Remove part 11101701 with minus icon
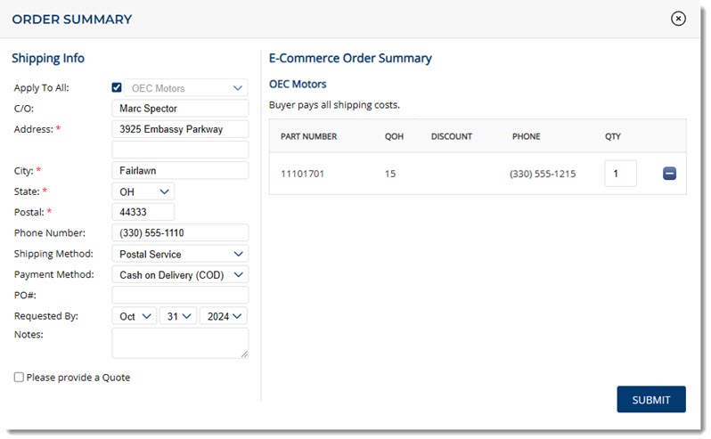This screenshot has width=711, height=439. [669, 173]
